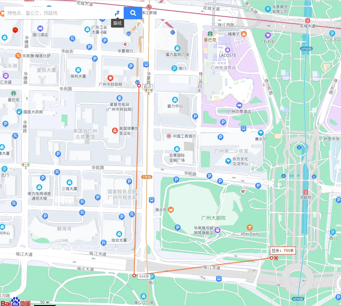Click the 中国工商银行 bank marker
Viewport: 341px width, 306px height.
[169, 136]
